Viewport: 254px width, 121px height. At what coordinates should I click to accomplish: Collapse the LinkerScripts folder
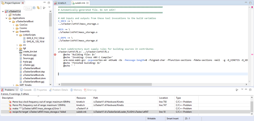17,35
